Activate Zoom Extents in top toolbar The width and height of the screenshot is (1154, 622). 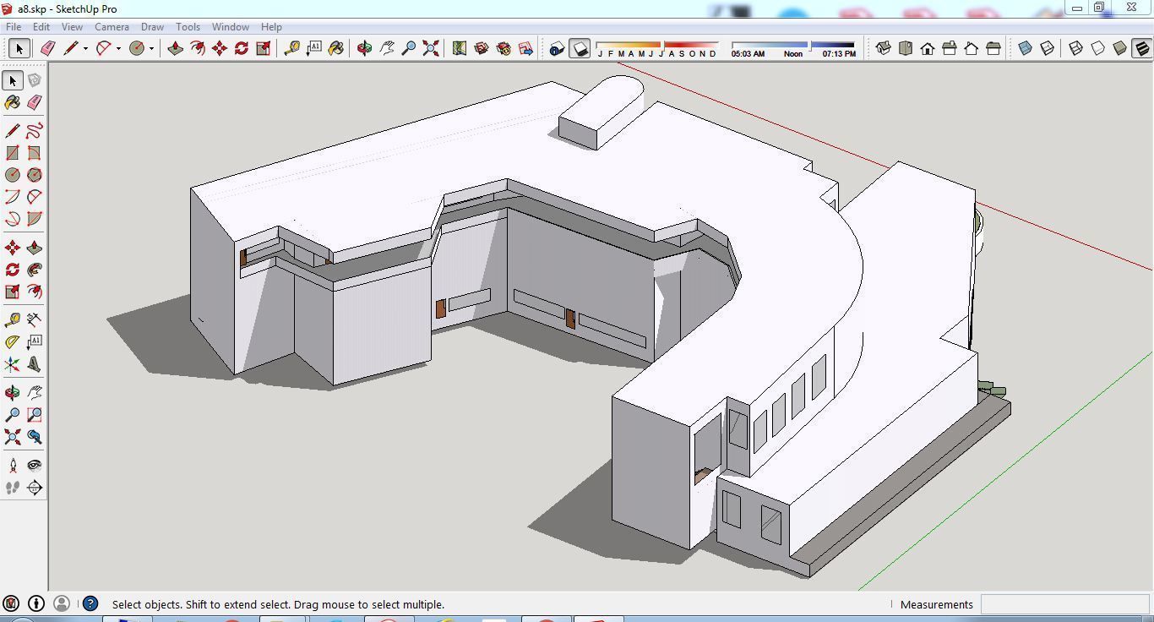point(431,48)
